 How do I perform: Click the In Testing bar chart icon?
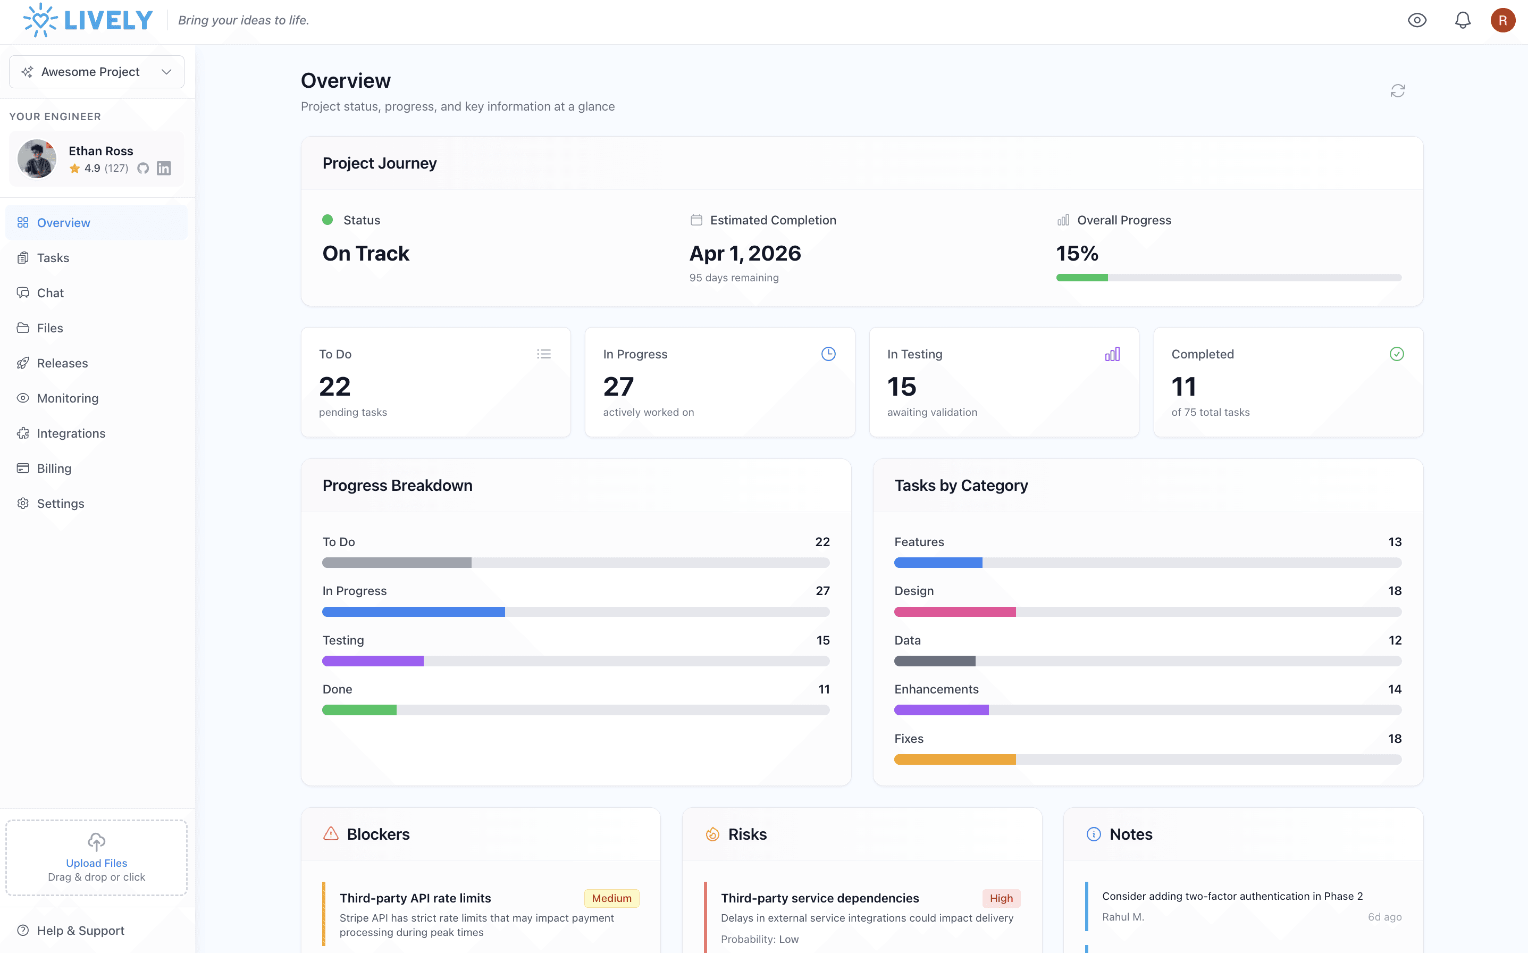pos(1112,354)
